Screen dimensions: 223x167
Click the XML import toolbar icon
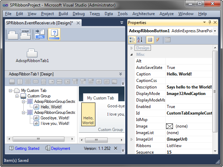(40, 34)
